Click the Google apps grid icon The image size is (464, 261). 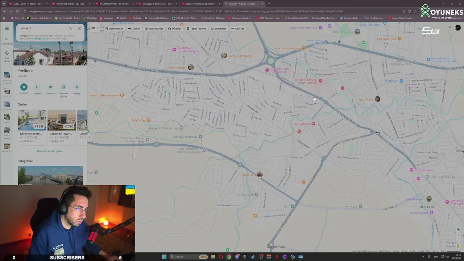tap(449, 28)
